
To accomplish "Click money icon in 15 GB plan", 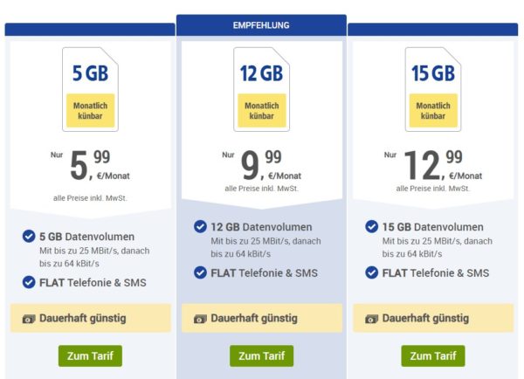I will [x=371, y=319].
